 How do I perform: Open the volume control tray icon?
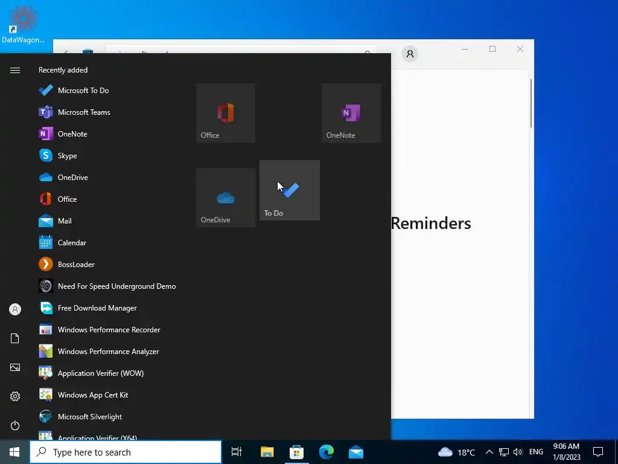[518, 452]
